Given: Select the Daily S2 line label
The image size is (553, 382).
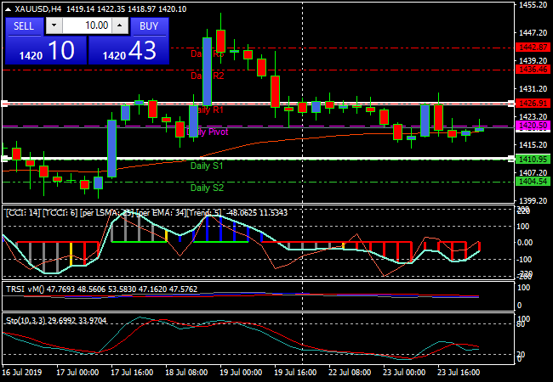Looking at the screenshot, I should click(207, 188).
